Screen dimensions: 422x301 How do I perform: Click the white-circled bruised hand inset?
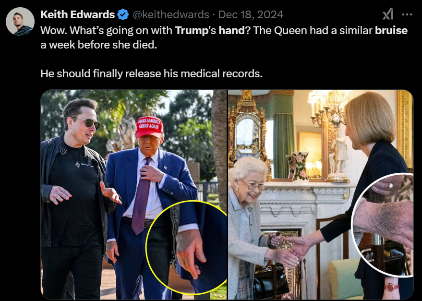coord(383,225)
